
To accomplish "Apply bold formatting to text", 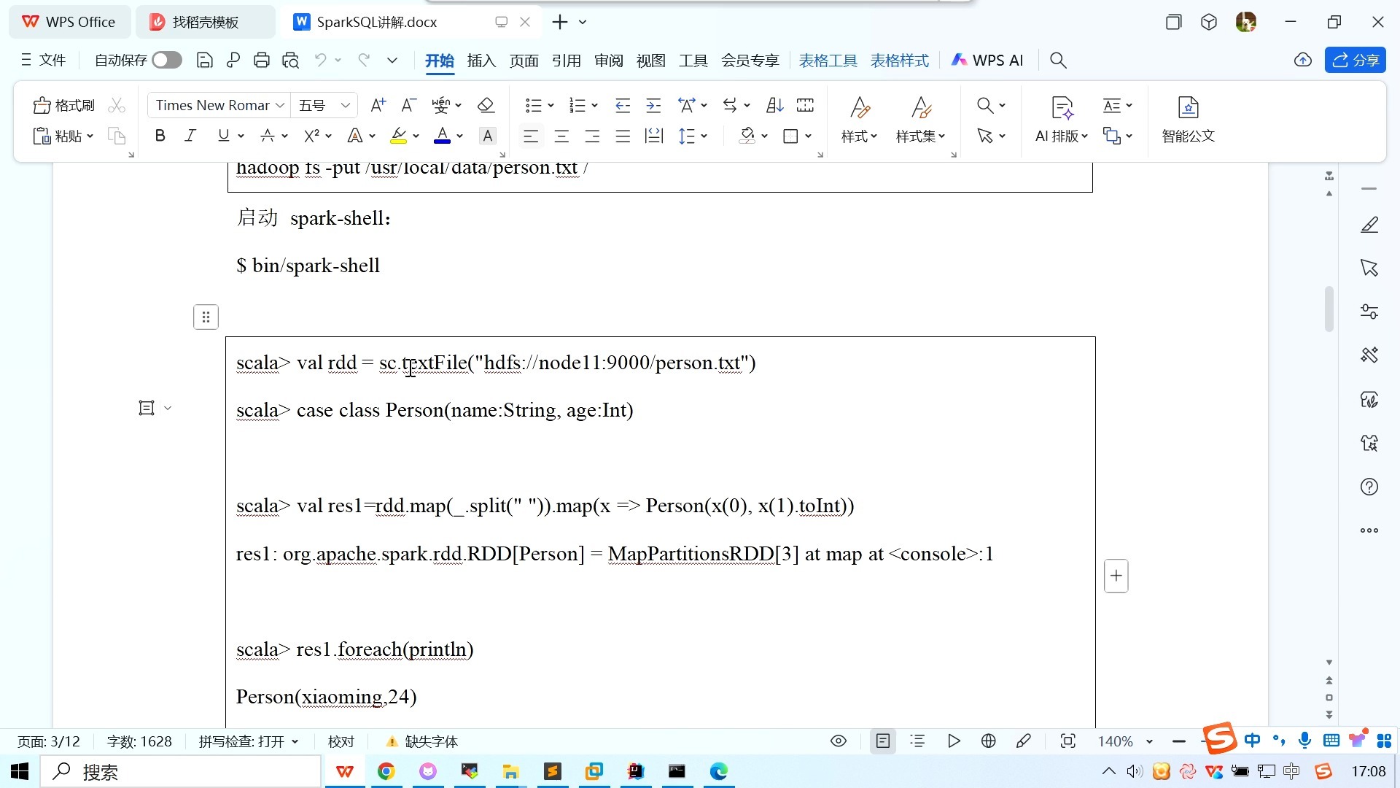I will (x=160, y=136).
